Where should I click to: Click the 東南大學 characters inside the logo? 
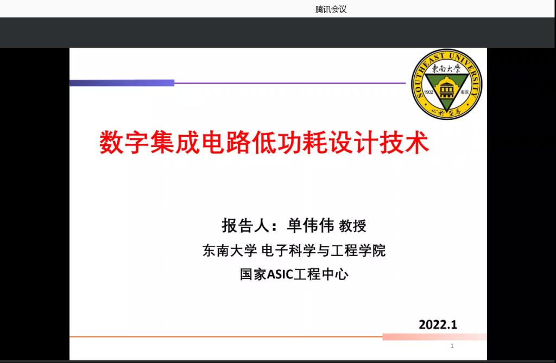pos(446,68)
